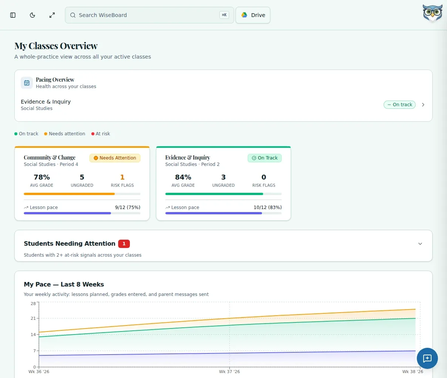Screen dimensions: 447x378
Task: Click the On track pacing badge
Action: point(399,105)
